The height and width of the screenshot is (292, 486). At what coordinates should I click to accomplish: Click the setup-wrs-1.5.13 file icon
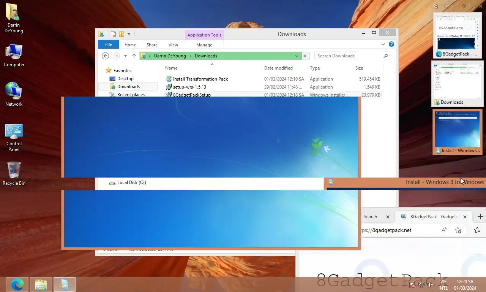tap(169, 87)
